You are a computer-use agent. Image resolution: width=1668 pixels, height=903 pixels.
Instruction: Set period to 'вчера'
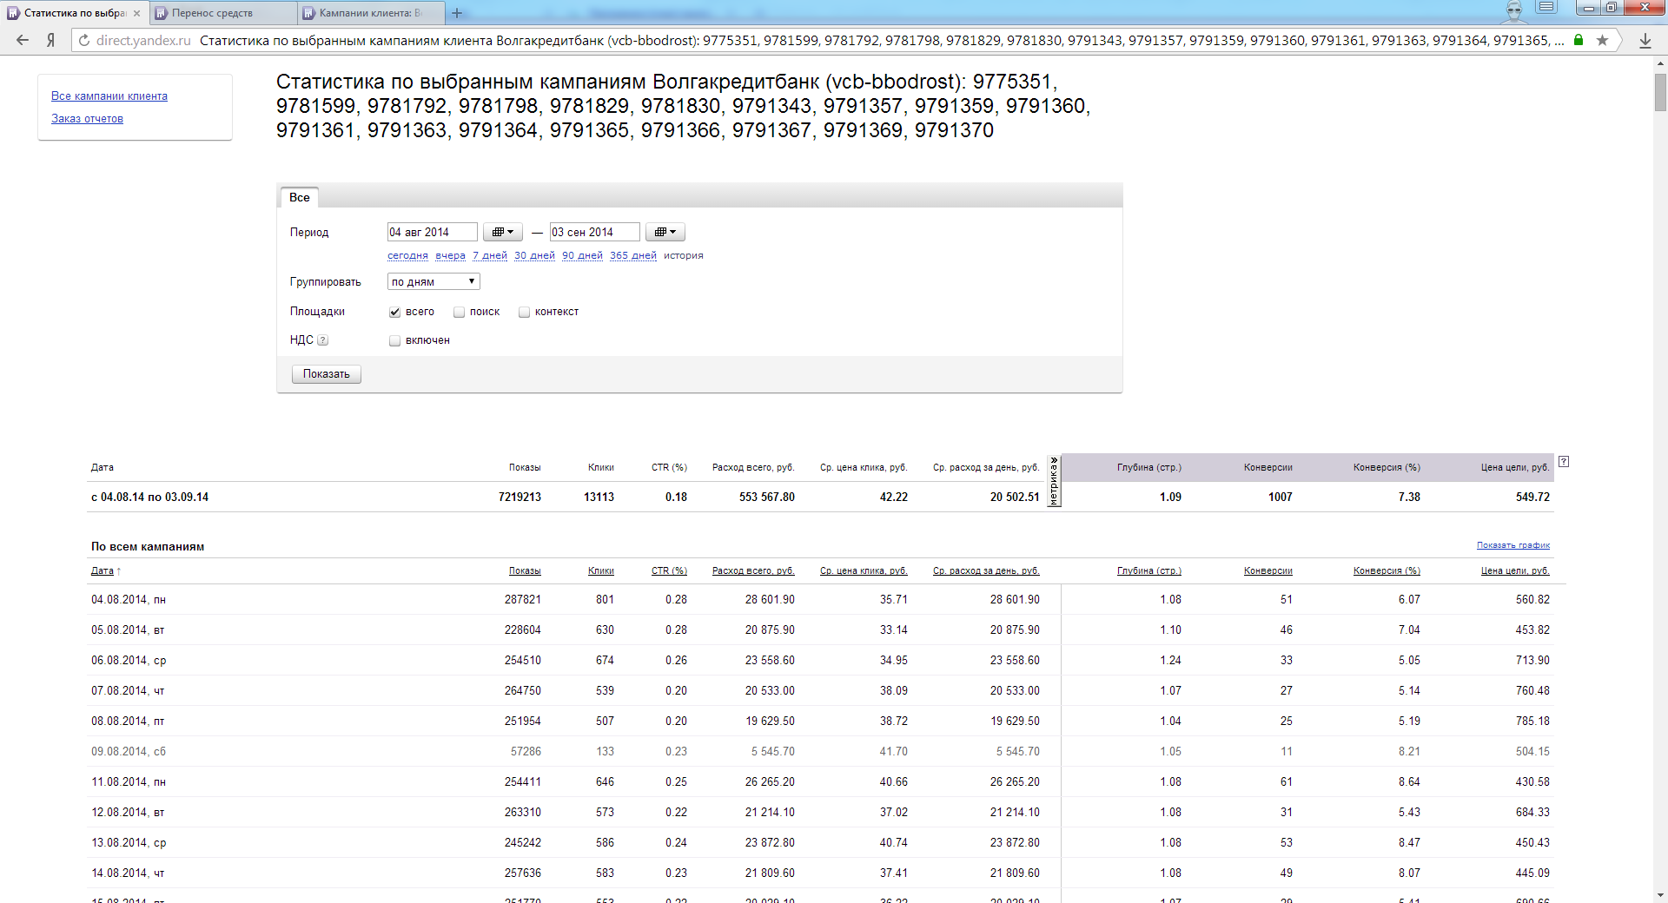pyautogui.click(x=450, y=255)
